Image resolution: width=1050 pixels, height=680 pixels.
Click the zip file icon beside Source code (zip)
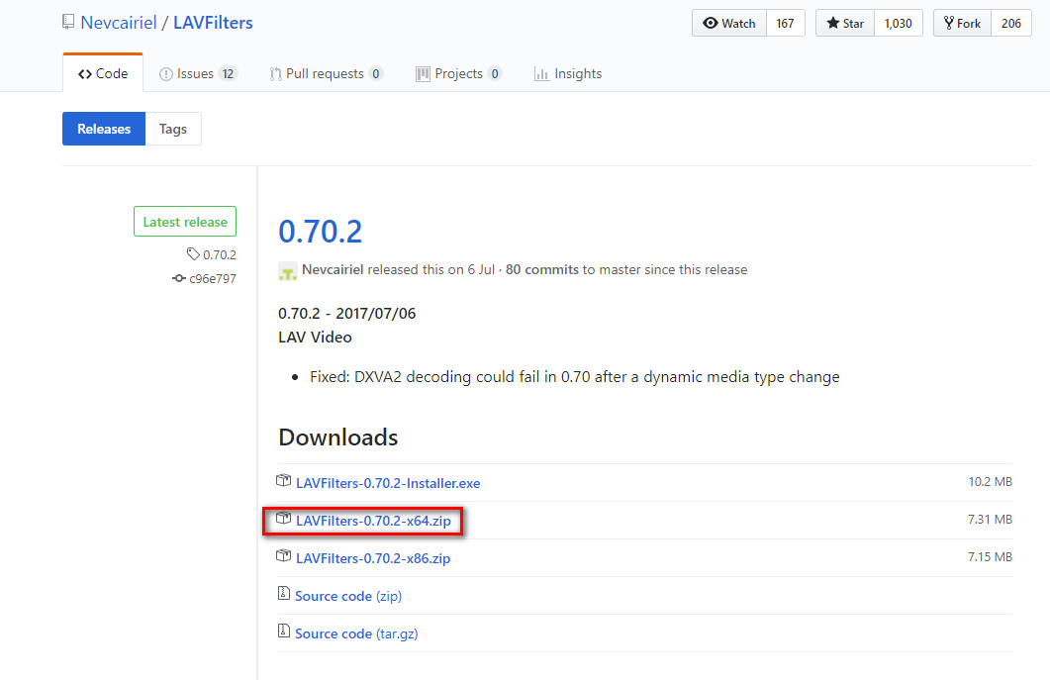284,595
